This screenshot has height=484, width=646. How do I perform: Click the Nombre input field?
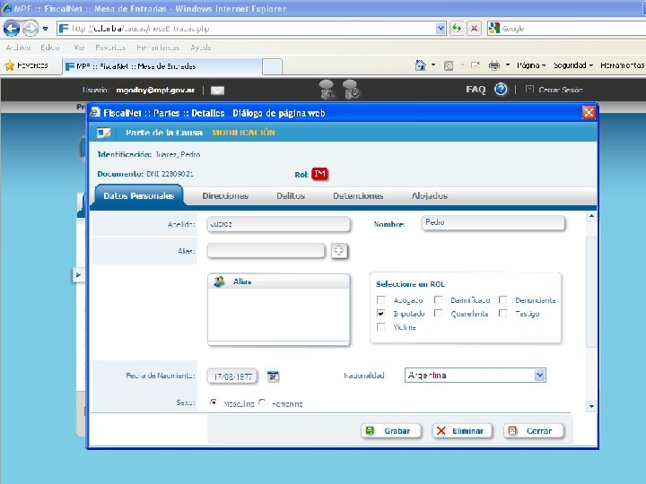point(493,222)
